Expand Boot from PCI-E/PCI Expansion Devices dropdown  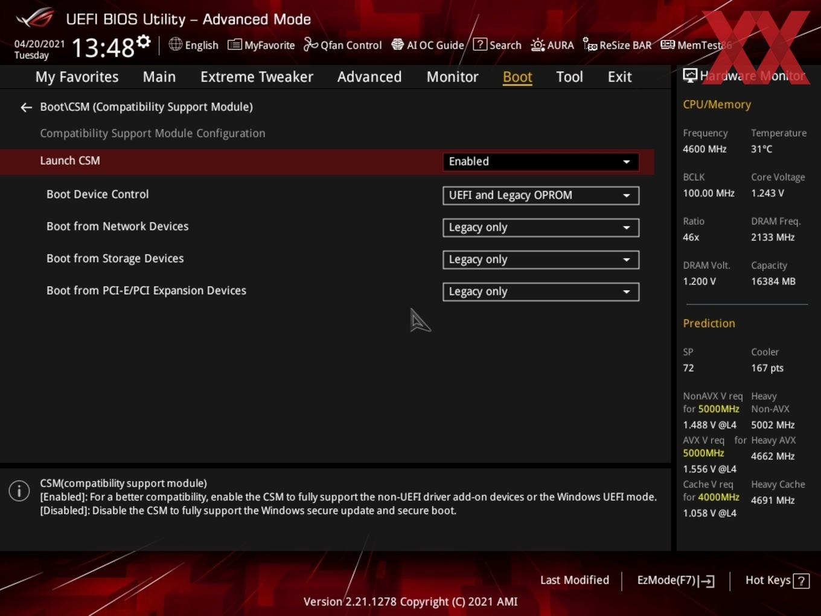pos(541,292)
